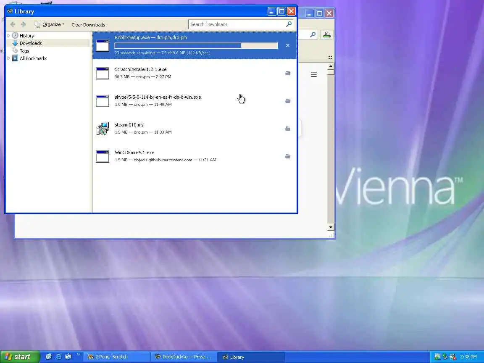Click the first quick launch icon
The image size is (484, 363).
[x=48, y=357]
